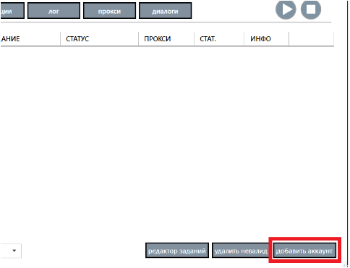
Task: Stop execution with the square stop button
Action: click(x=311, y=9)
